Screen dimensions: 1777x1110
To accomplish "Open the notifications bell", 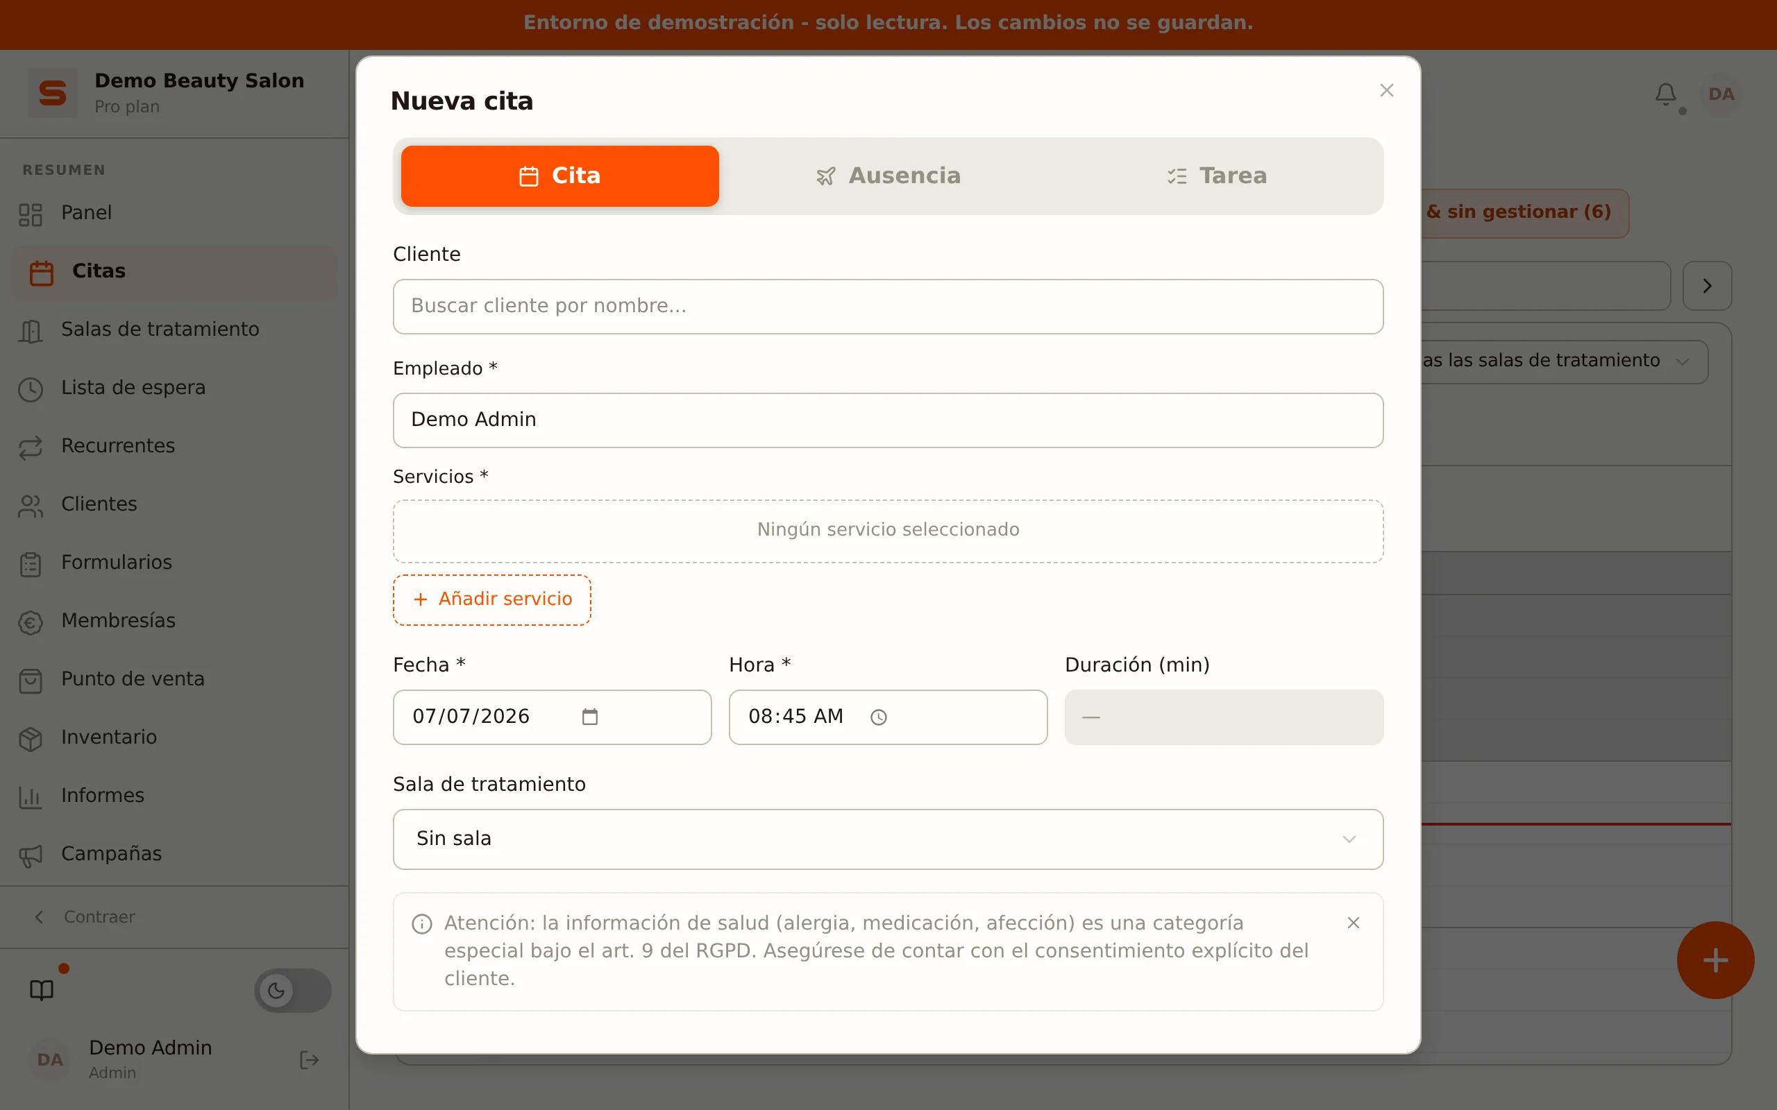I will click(1665, 94).
